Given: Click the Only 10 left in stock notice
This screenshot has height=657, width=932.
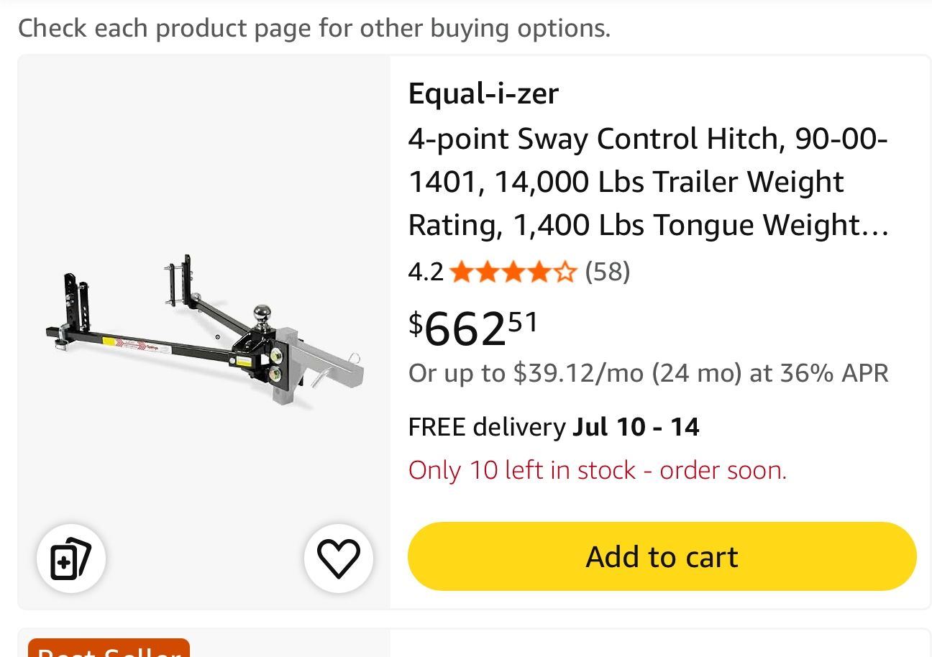Looking at the screenshot, I should pos(598,470).
